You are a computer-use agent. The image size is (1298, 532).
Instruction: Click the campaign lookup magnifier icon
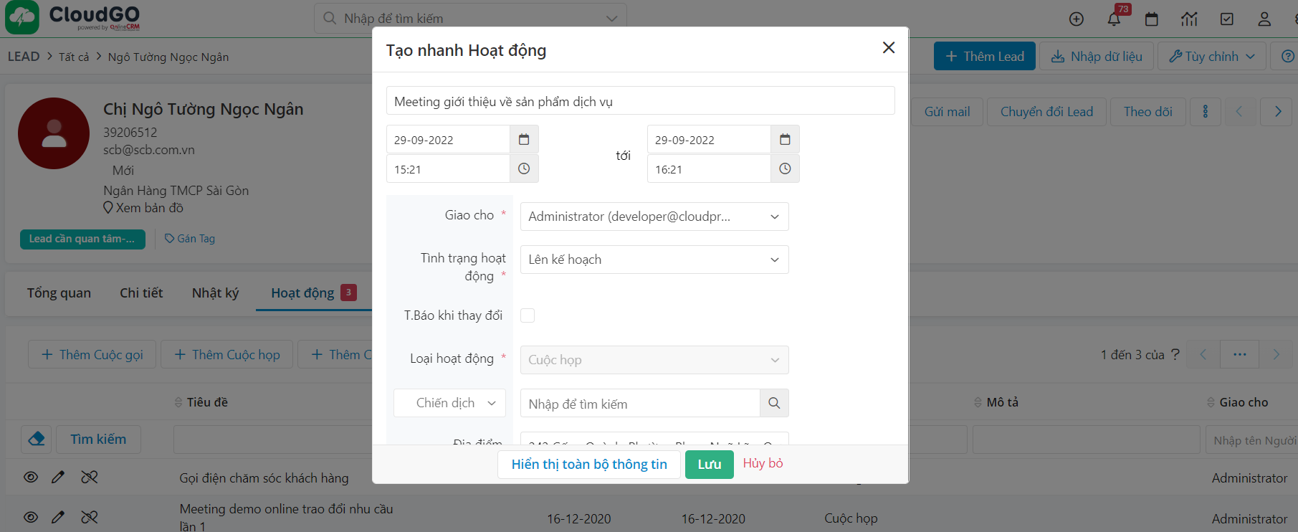click(x=773, y=403)
